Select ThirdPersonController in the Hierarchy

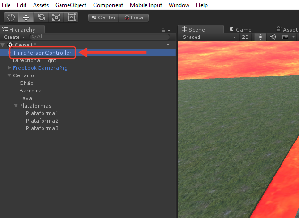coord(43,53)
